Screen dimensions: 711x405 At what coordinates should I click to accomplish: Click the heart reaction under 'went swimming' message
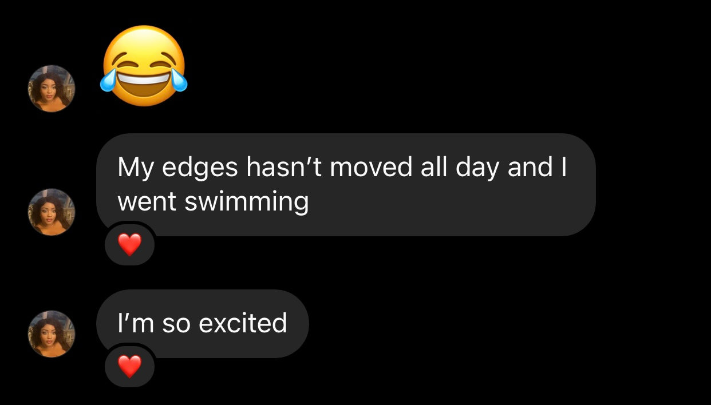click(129, 245)
